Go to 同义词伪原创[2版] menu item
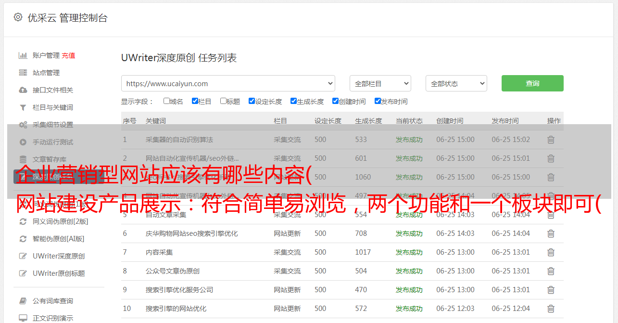The image size is (618, 323). [x=60, y=221]
